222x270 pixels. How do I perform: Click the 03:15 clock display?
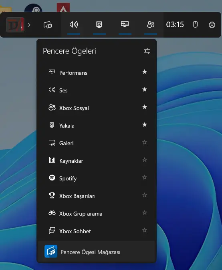click(x=175, y=24)
